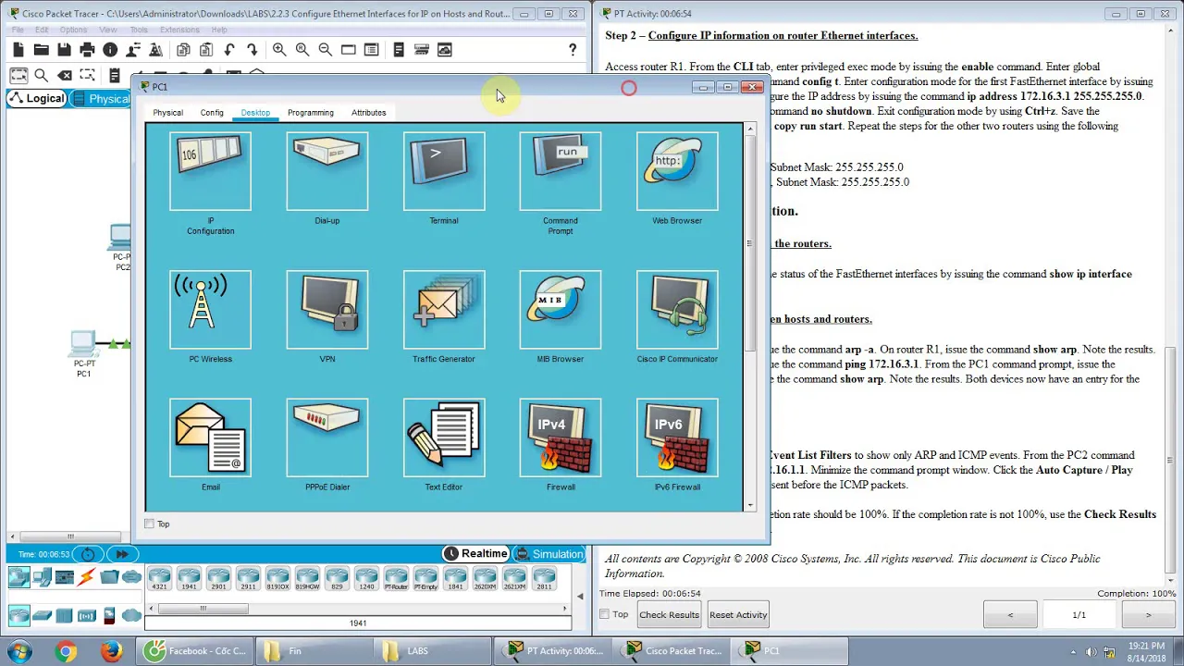Select the PT-Router device

396,580
